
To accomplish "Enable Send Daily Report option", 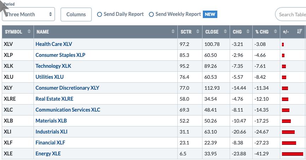I will click(x=100, y=14).
